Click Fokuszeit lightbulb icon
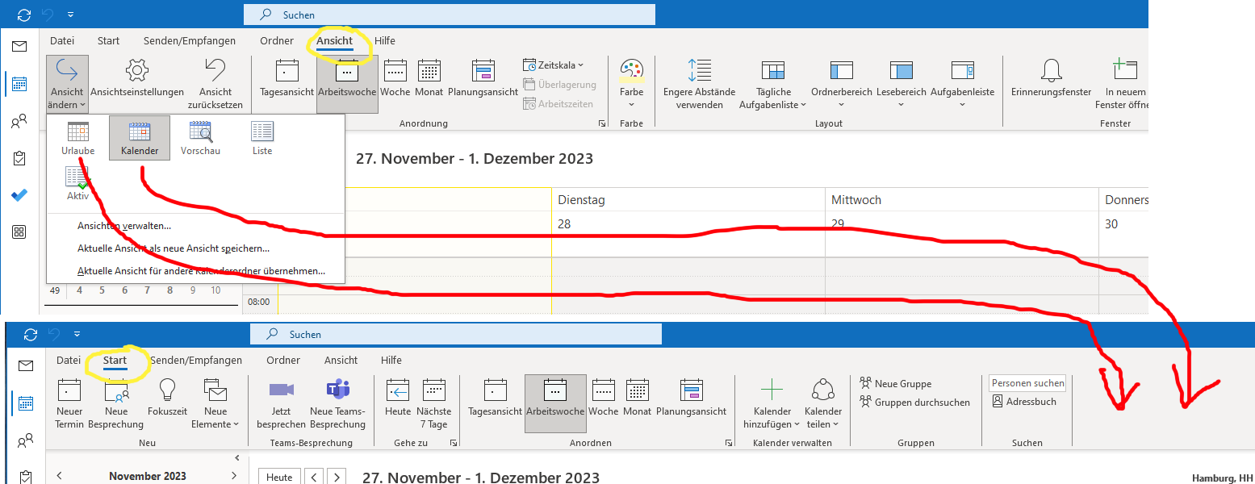 (167, 398)
